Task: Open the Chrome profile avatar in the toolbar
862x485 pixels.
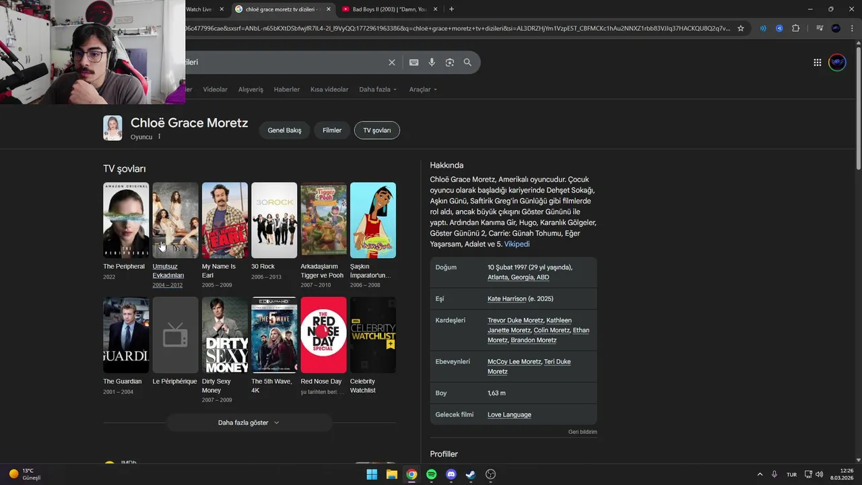Action: 836,28
